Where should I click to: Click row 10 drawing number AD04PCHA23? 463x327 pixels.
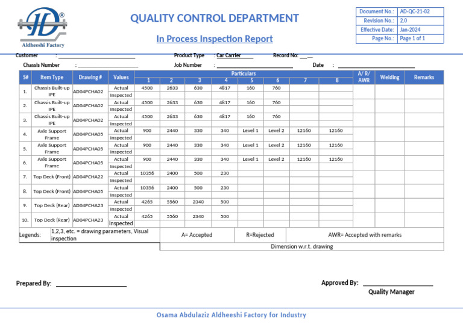pos(88,220)
